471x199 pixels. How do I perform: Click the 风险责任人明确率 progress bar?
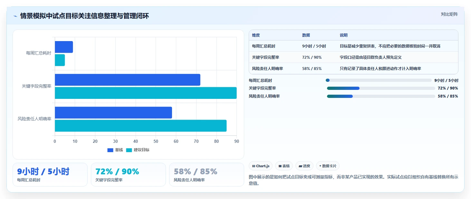tap(381, 96)
